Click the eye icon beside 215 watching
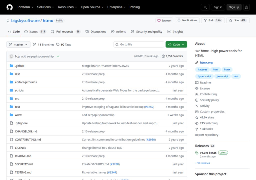256x180 pixels. 197,123
